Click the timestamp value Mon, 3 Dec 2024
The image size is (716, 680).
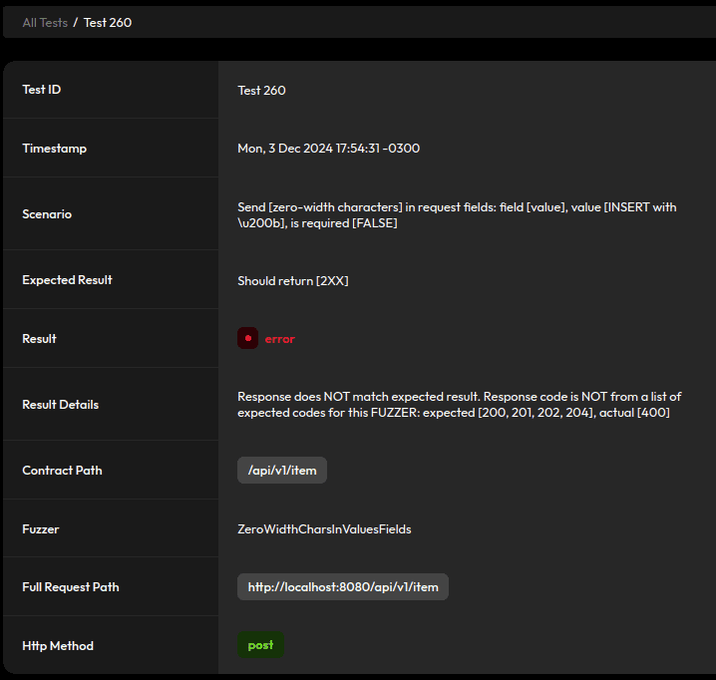tap(328, 149)
